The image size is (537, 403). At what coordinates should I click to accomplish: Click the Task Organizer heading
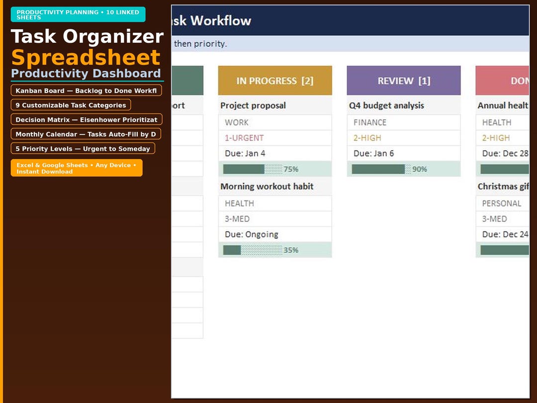[88, 36]
